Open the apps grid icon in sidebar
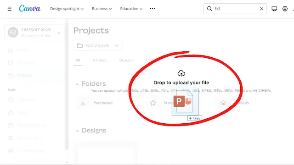The width and height of the screenshot is (294, 165). coord(11,138)
